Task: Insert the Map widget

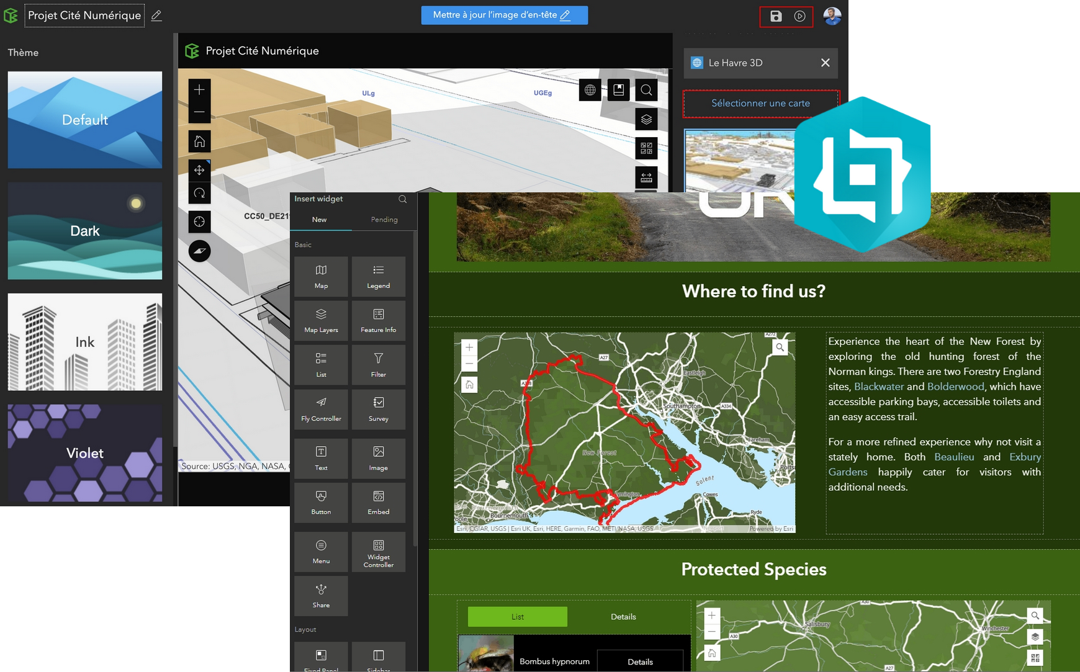Action: coord(321,277)
